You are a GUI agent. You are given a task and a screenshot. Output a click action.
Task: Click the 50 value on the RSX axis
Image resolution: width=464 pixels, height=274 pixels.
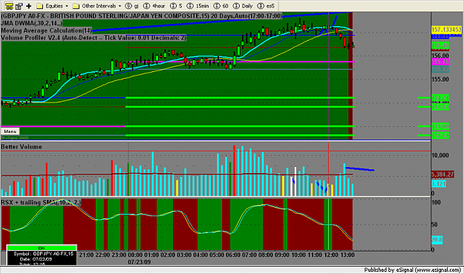click(x=434, y=224)
